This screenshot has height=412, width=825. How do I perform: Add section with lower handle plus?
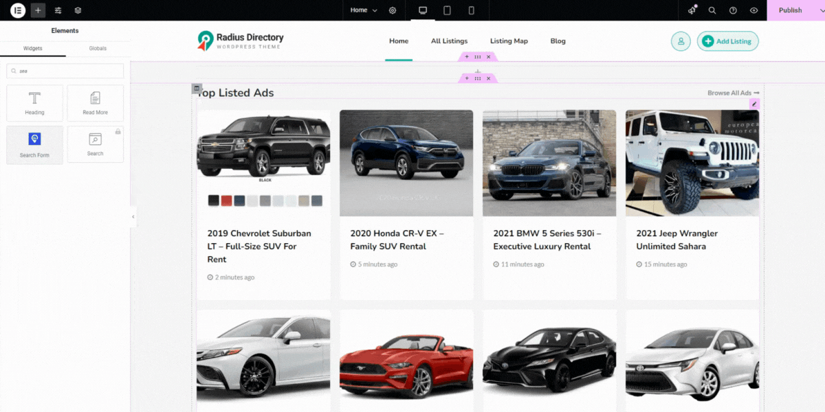(x=467, y=78)
